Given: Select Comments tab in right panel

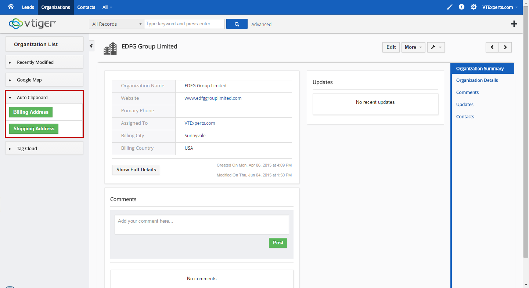Looking at the screenshot, I should point(467,92).
